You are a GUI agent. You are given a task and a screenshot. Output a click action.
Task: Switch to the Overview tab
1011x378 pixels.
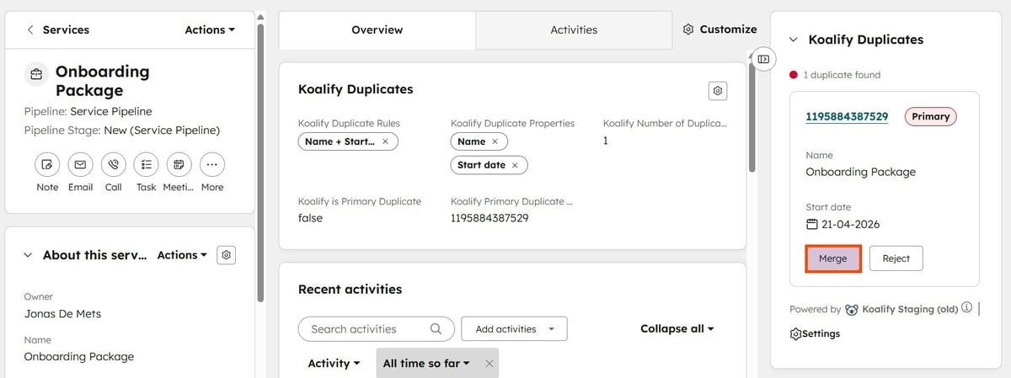pos(377,29)
